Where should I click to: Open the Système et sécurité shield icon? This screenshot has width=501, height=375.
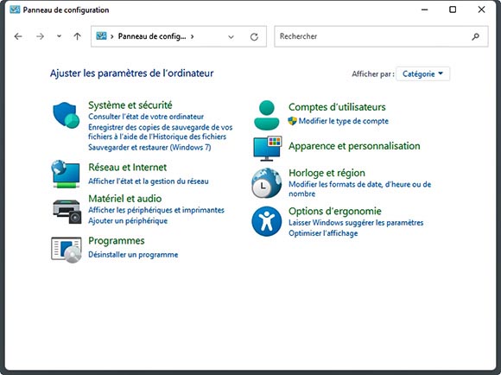67,116
